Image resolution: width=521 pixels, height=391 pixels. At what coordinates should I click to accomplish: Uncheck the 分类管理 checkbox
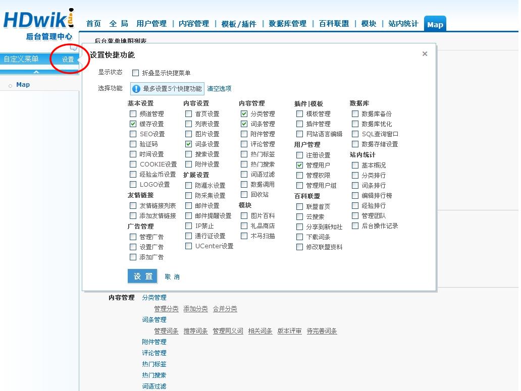[x=244, y=114]
